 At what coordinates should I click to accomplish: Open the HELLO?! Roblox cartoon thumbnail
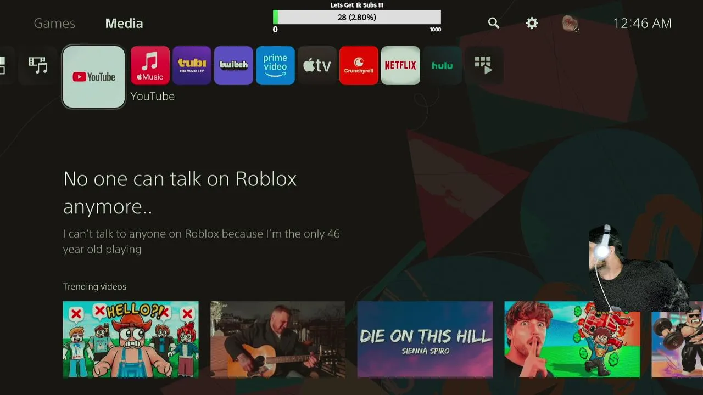tap(131, 340)
